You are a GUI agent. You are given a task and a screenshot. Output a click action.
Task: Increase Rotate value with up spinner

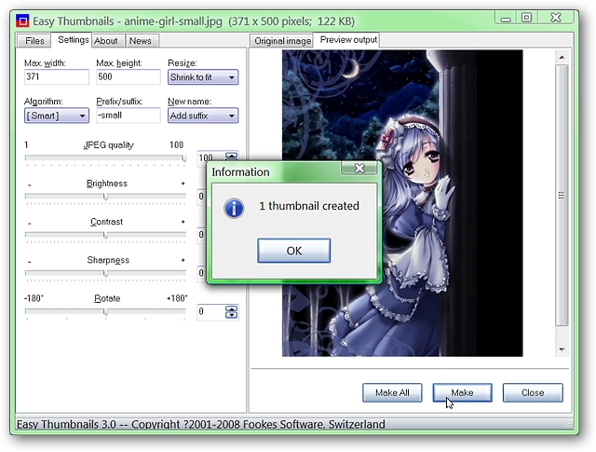point(231,308)
